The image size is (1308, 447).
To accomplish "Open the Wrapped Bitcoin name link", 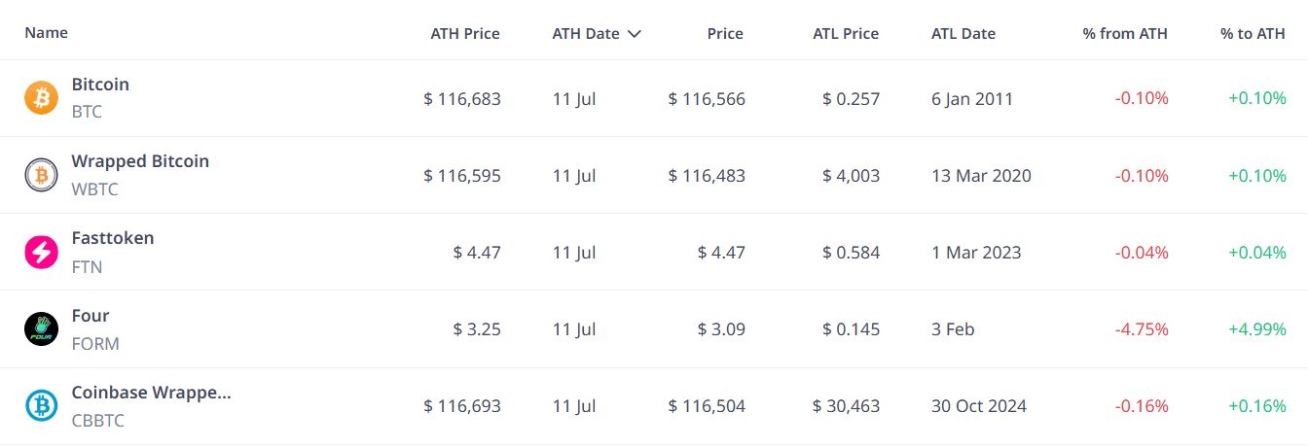I will 140,161.
